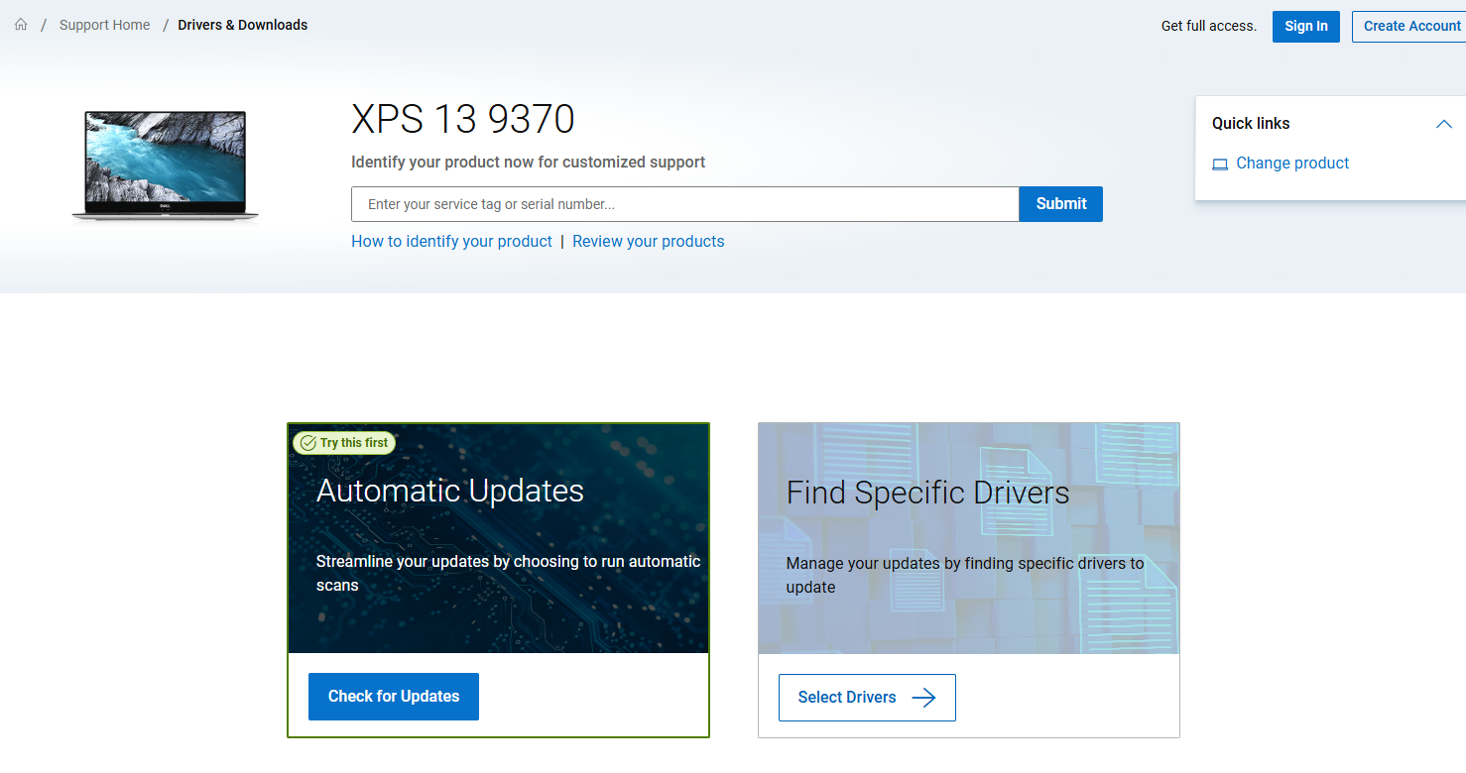Click Create Account button
The width and height of the screenshot is (1466, 773).
[x=1411, y=26]
